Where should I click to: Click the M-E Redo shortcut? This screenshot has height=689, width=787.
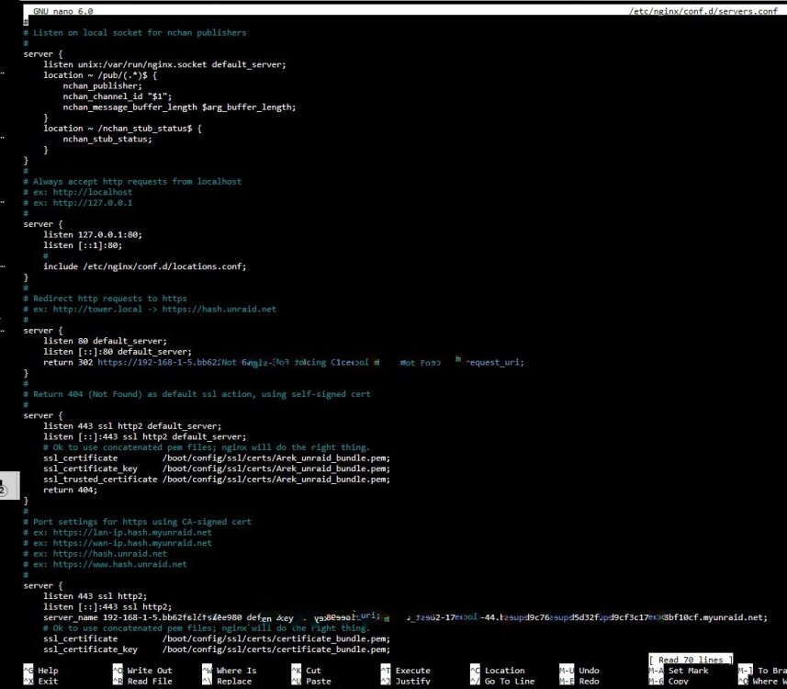[x=579, y=682]
